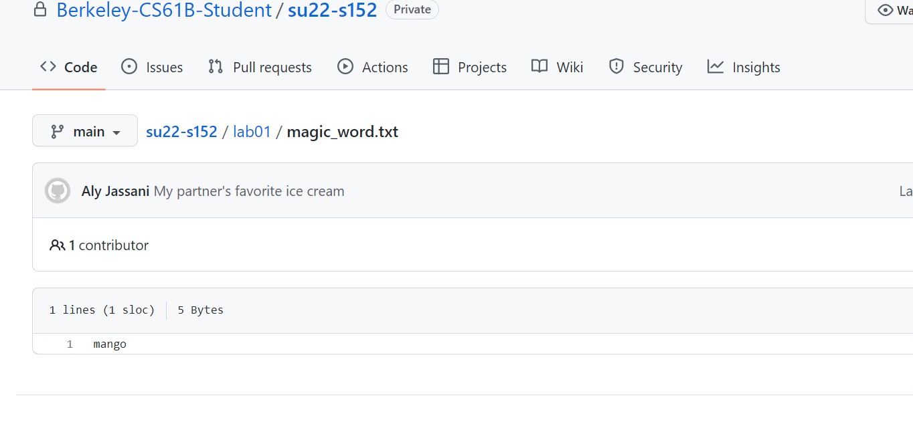Select line number 1 of the file
913x422 pixels.
[x=70, y=344]
